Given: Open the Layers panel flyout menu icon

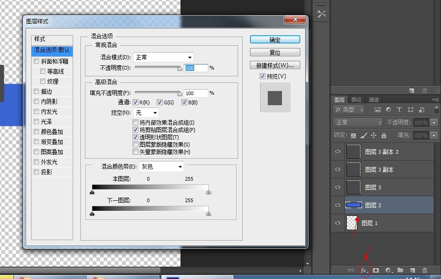Looking at the screenshot, I should [x=436, y=99].
